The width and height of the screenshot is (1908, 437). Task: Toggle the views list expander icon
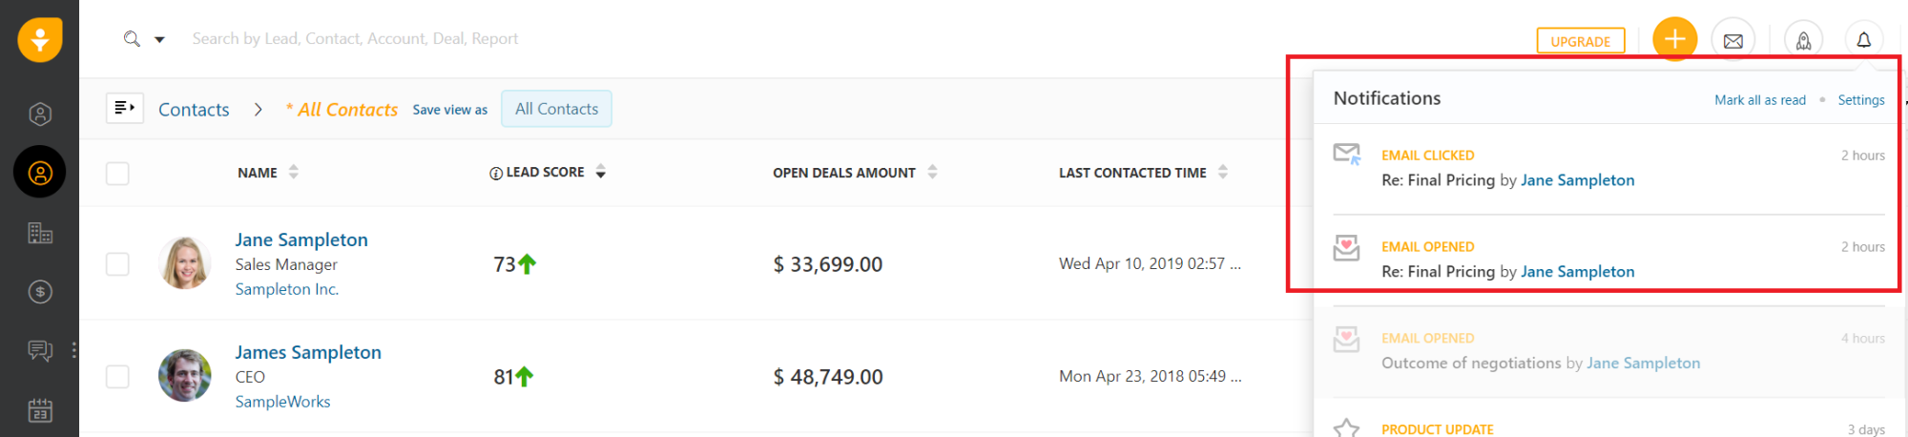tap(124, 109)
